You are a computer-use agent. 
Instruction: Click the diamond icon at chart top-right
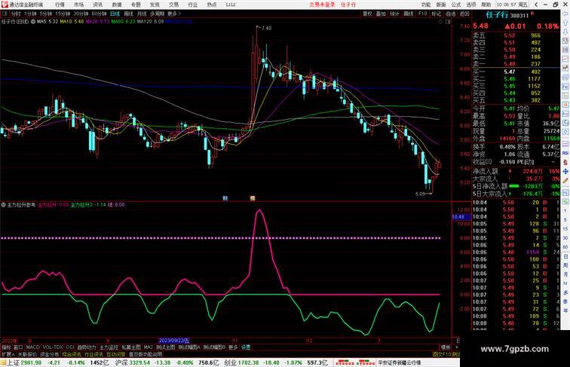point(440,22)
